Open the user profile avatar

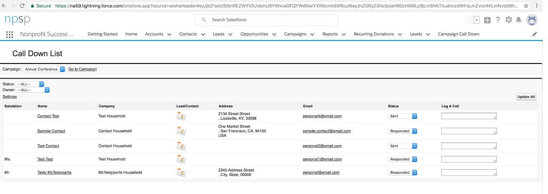[x=532, y=20]
